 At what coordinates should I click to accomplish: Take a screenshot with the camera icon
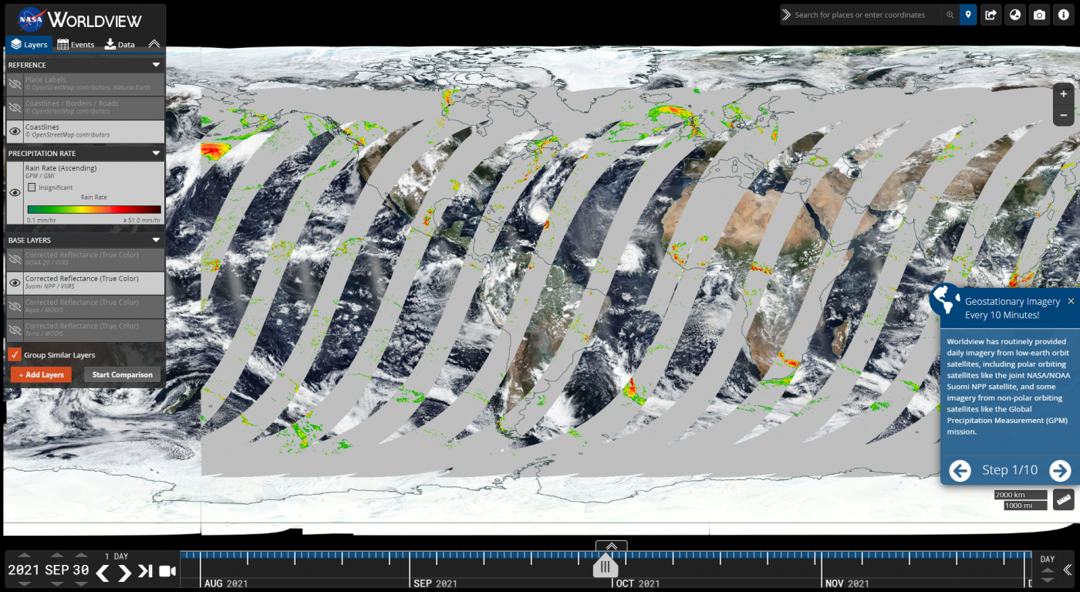1039,15
